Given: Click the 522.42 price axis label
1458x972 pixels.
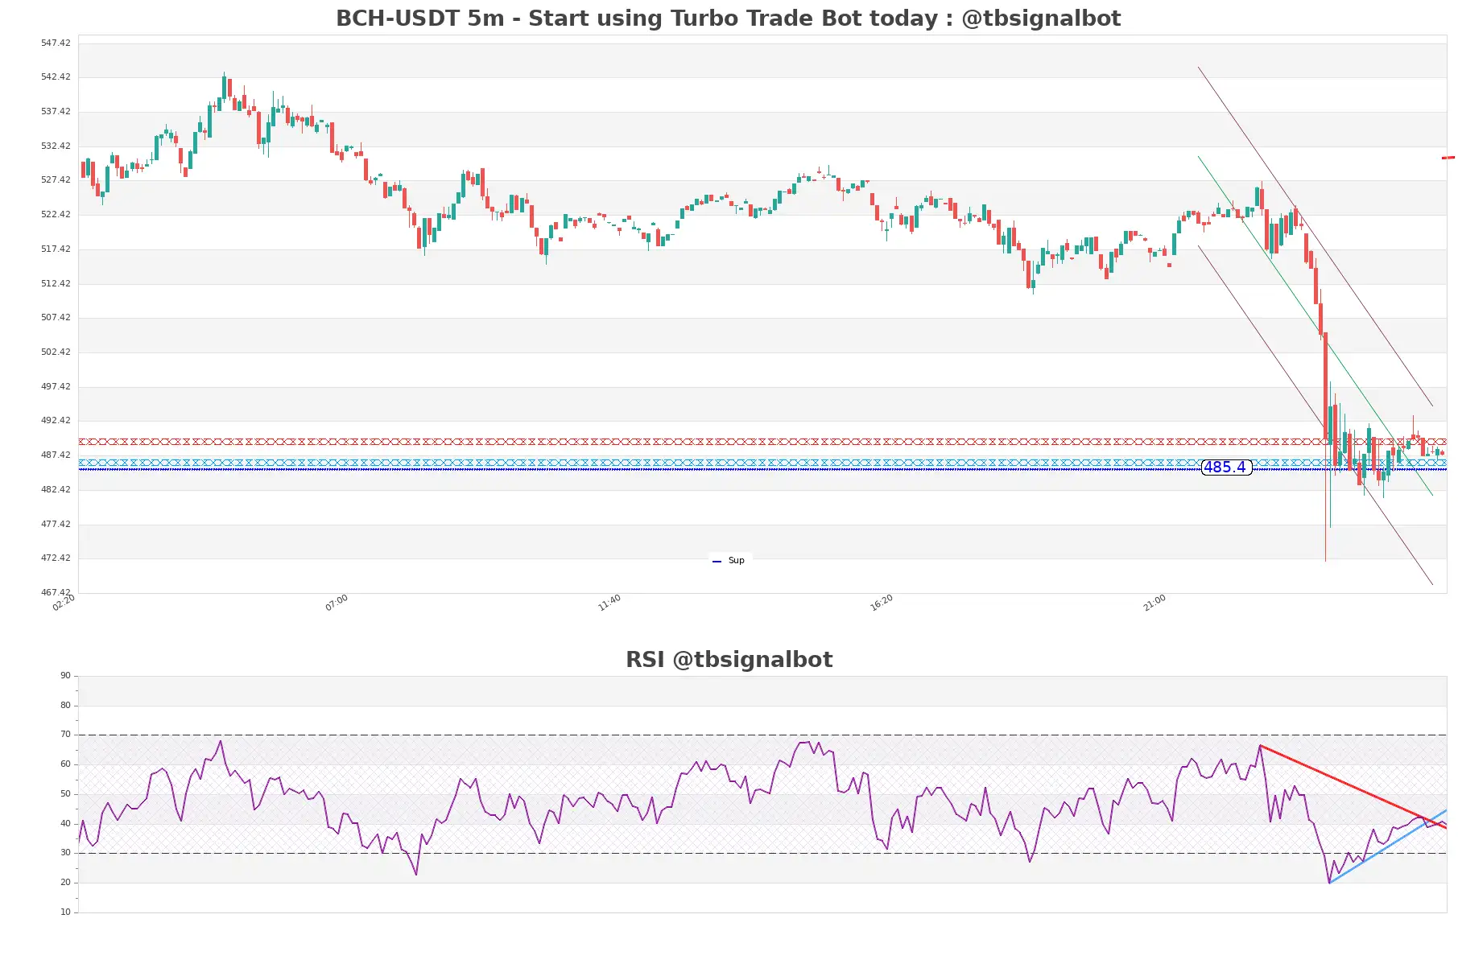Looking at the screenshot, I should point(56,214).
